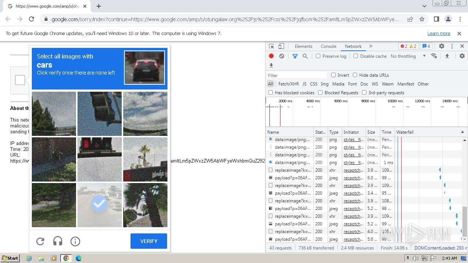Check Blocked Requests option
Image resolution: width=468 pixels, height=263 pixels.
coord(320,92)
